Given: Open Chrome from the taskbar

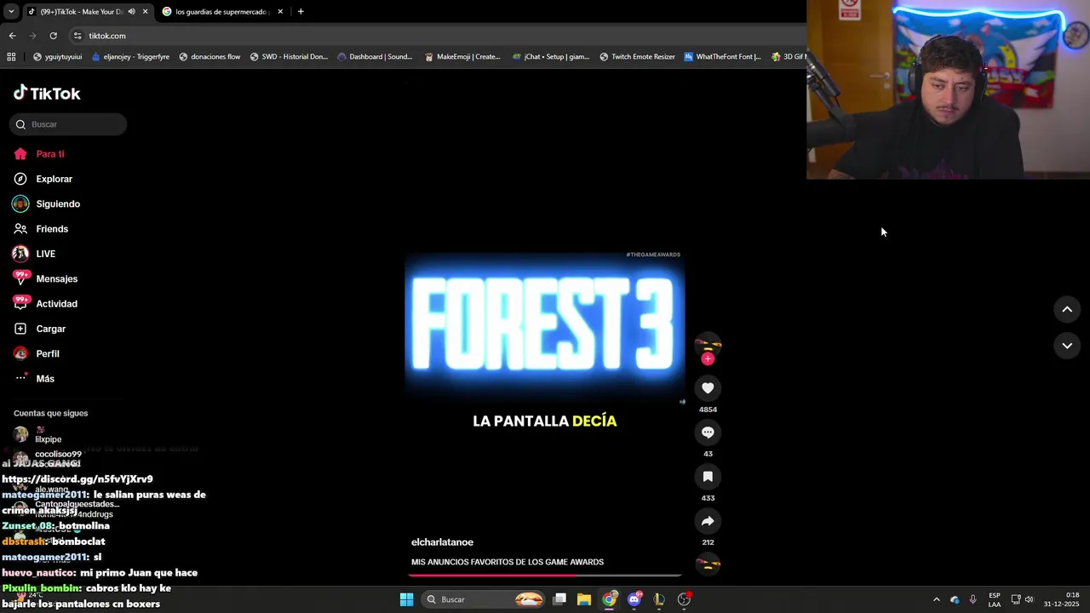Looking at the screenshot, I should pos(609,599).
